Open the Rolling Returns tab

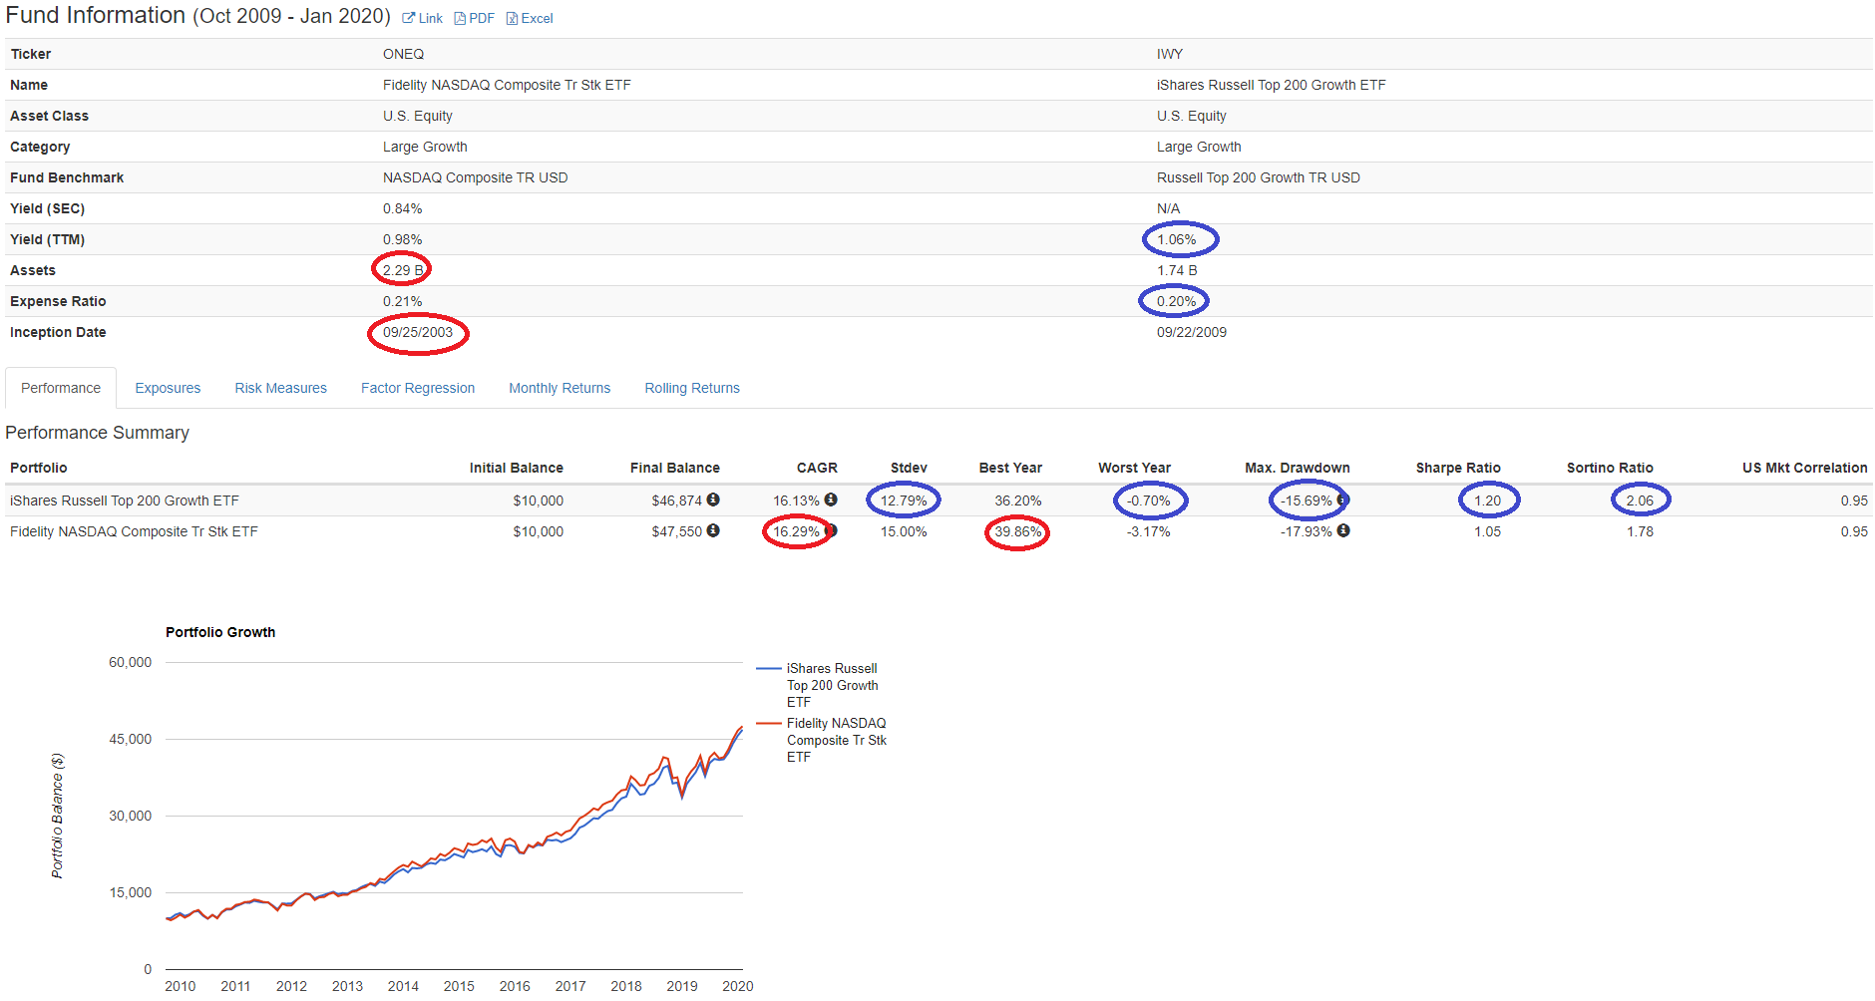[692, 388]
